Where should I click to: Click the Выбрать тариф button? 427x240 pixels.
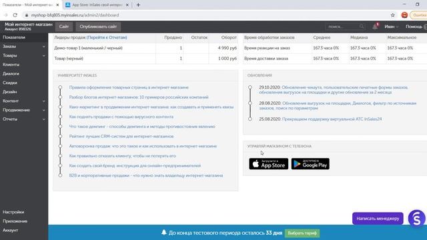[x=302, y=233]
